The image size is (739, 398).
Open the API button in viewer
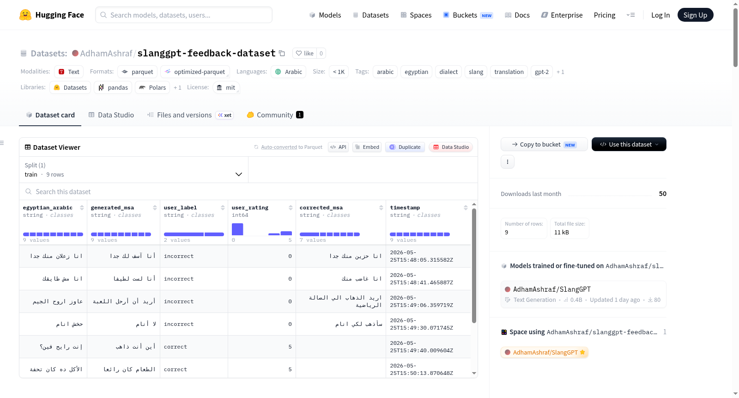tap(338, 147)
